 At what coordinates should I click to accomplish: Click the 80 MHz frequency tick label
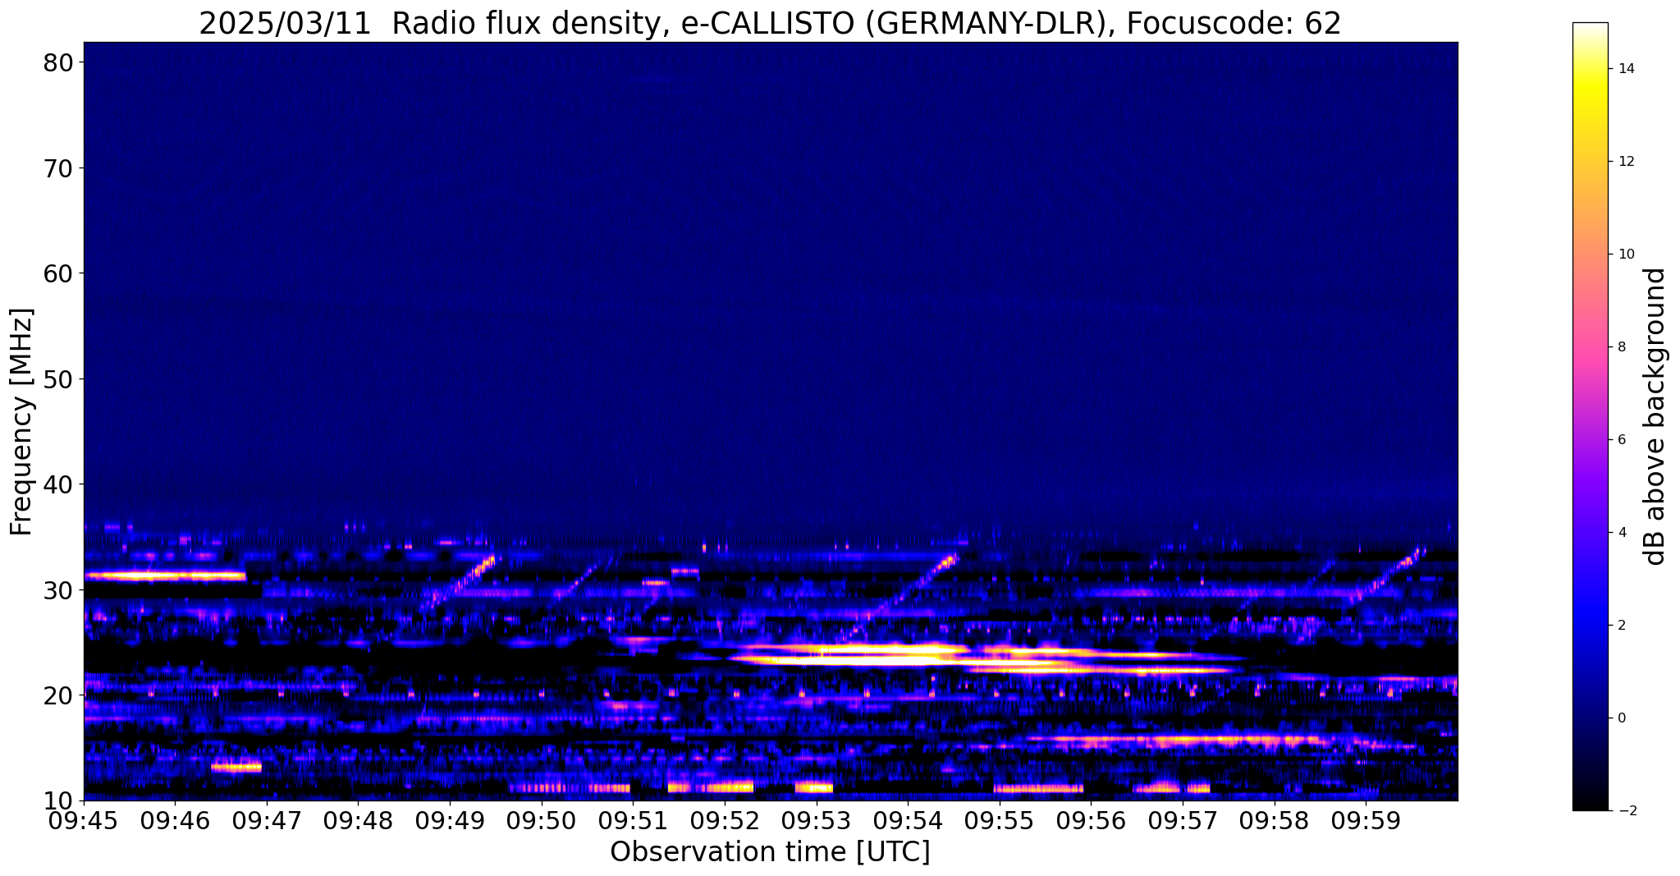58,62
